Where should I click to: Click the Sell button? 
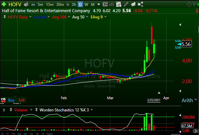21,100
